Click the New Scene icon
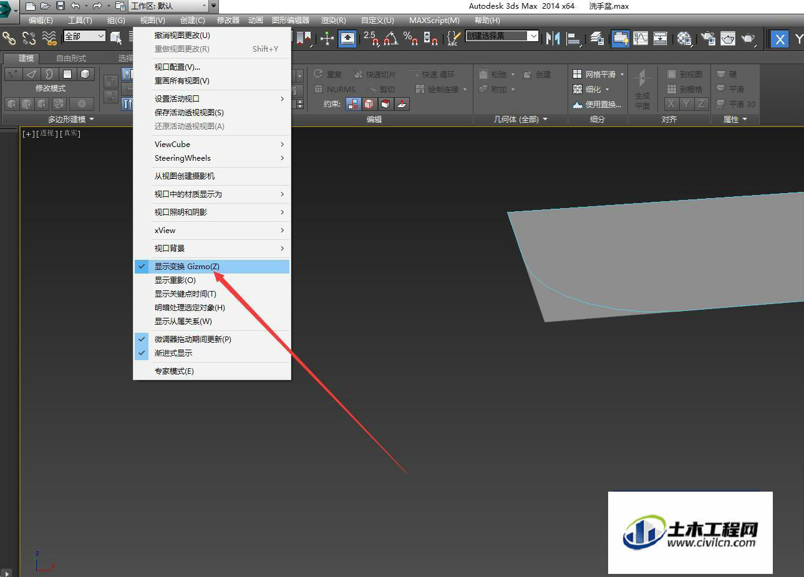 (30, 6)
